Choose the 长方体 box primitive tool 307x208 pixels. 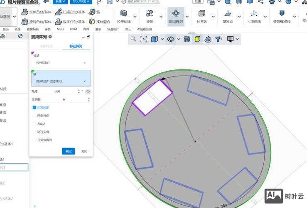click(201, 15)
